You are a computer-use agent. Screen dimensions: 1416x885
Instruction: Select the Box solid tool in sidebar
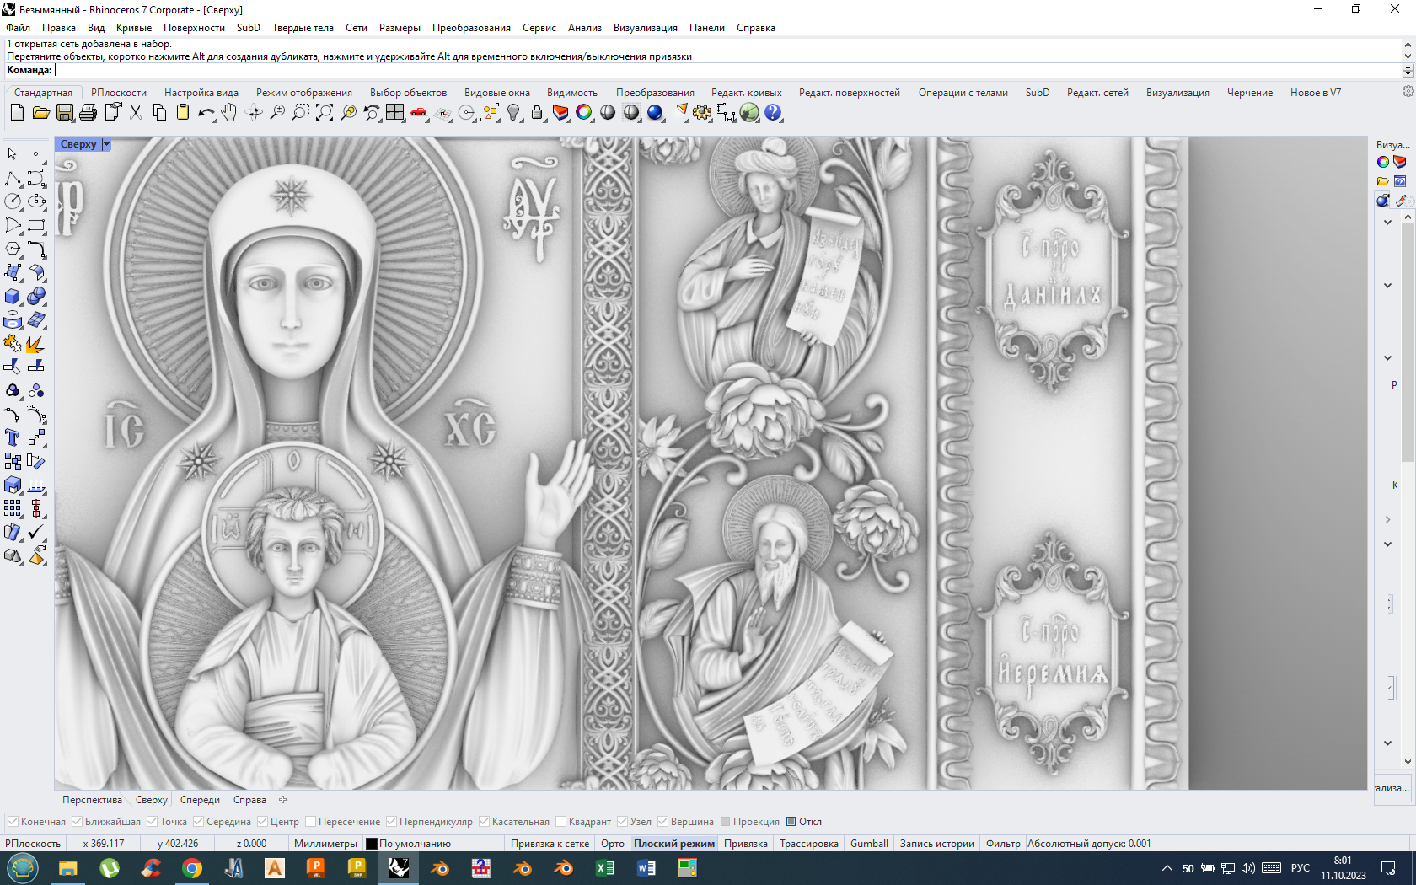(13, 297)
